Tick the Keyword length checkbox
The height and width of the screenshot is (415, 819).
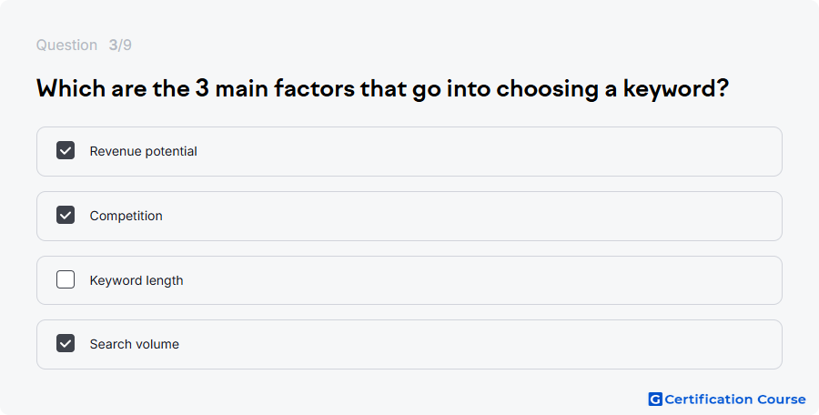66,279
